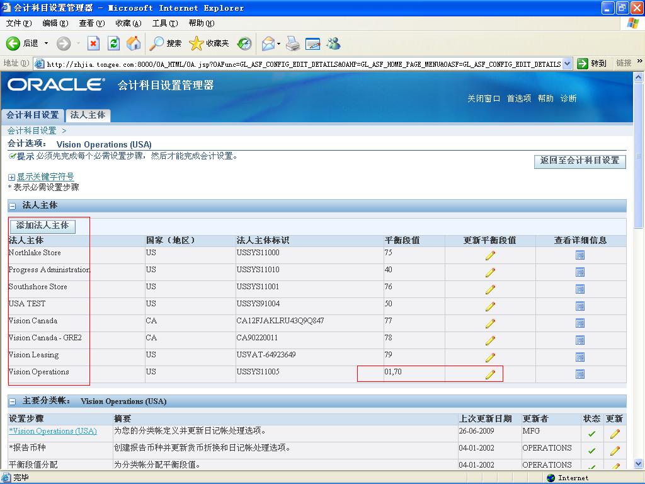Click pencil icon for Vision Operations entity
The height and width of the screenshot is (484, 645).
coord(490,374)
